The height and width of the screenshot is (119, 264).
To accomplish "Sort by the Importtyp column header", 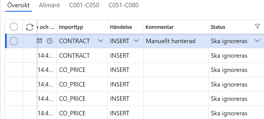I will 71,27.
